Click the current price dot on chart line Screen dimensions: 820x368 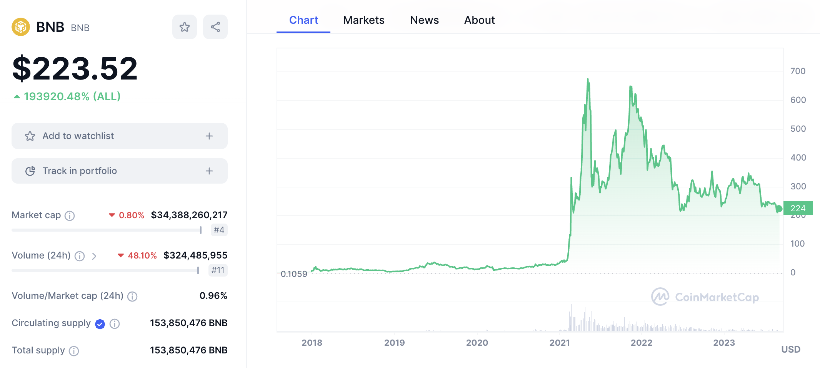(779, 209)
